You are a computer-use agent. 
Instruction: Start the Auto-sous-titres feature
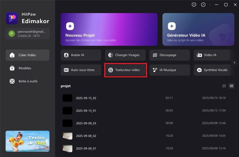[81, 70]
